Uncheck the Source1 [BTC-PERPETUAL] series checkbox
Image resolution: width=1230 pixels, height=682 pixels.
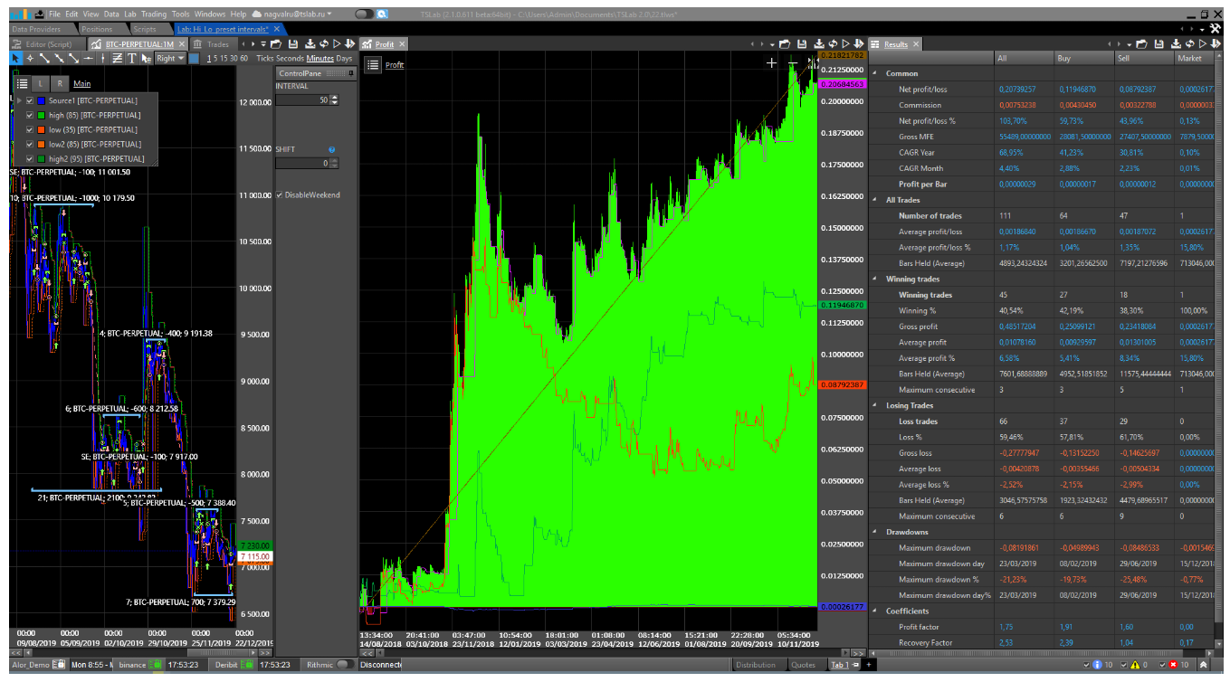tap(30, 100)
